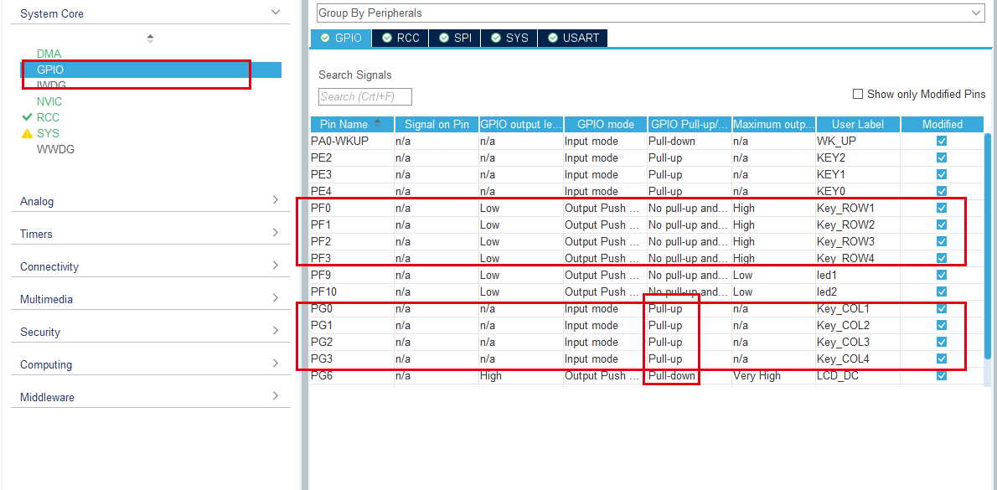The width and height of the screenshot is (997, 490).
Task: Select the PE2 pin name cell
Action: (x=352, y=157)
